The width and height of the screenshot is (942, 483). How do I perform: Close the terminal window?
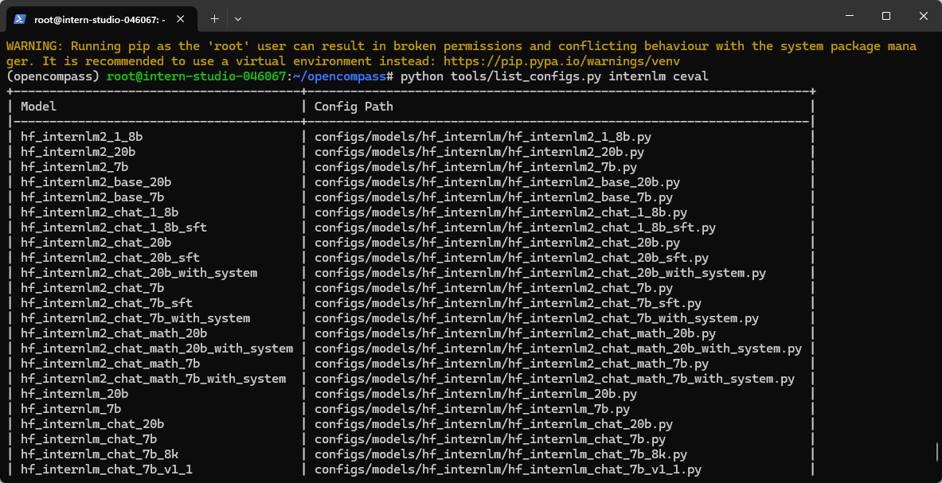924,16
